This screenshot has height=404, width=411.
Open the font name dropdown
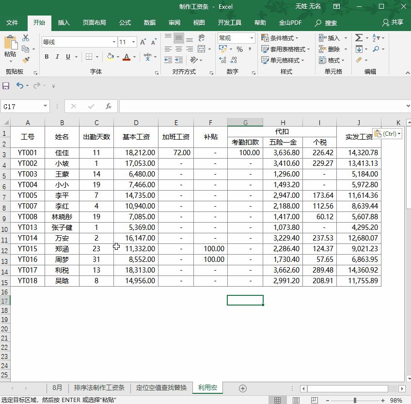point(113,42)
